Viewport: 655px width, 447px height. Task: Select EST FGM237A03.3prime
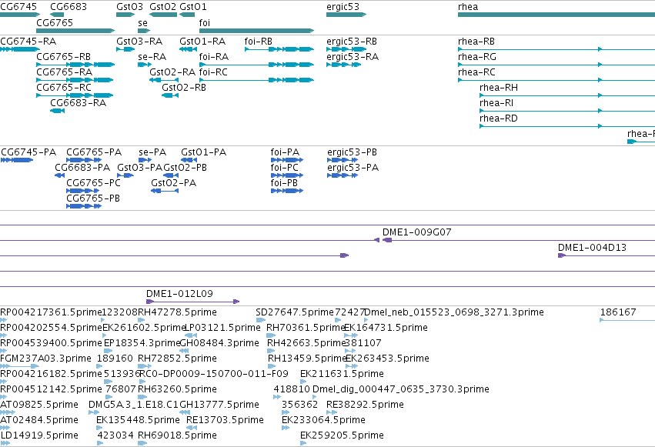tap(45, 359)
